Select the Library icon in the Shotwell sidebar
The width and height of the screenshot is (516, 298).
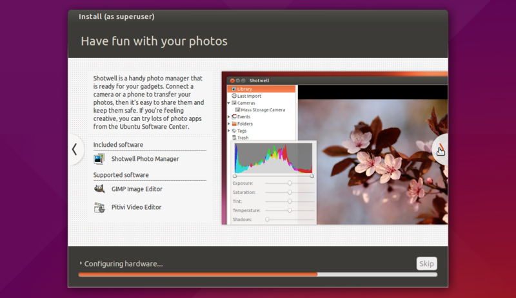233,89
